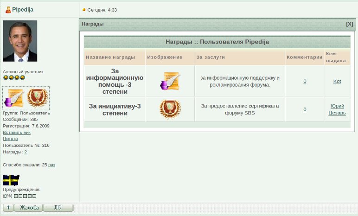The image size is (358, 216).
Task: Click the 'Цитата' link
Action: (x=10, y=139)
